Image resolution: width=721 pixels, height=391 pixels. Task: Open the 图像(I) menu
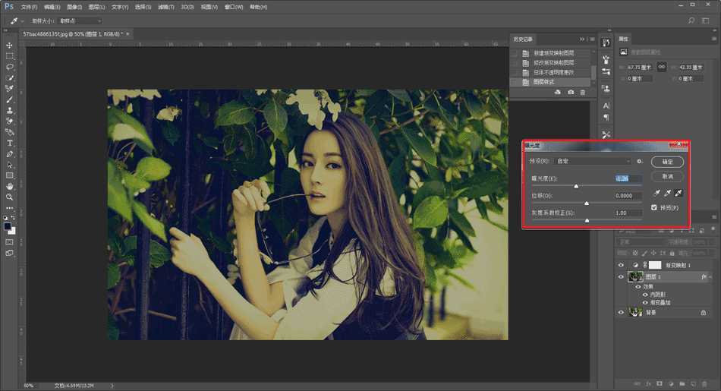pyautogui.click(x=74, y=7)
